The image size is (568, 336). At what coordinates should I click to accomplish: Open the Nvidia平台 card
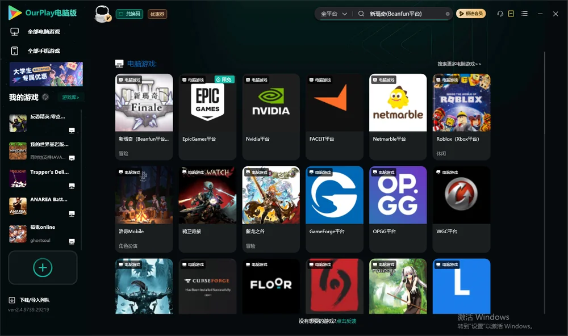[x=271, y=116]
